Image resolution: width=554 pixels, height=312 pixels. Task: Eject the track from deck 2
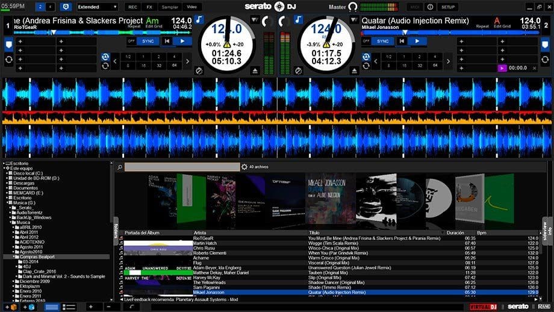coord(354,71)
